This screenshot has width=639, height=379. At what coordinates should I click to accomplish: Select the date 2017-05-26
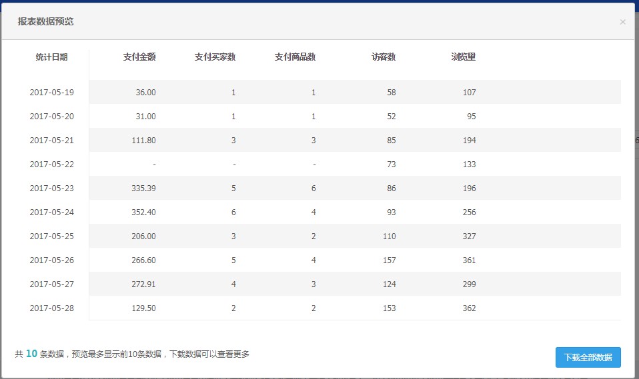point(52,260)
